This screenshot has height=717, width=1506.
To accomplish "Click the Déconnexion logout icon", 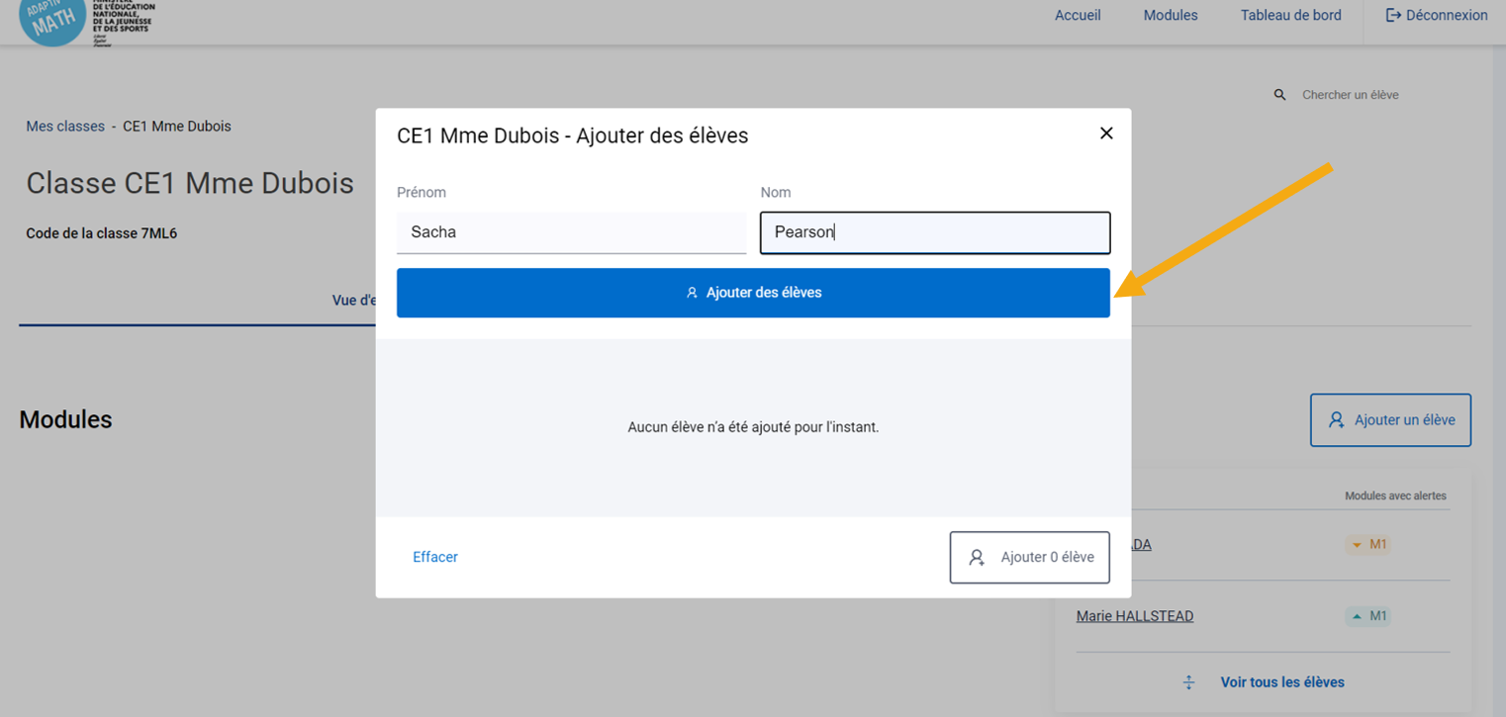I will [x=1393, y=15].
